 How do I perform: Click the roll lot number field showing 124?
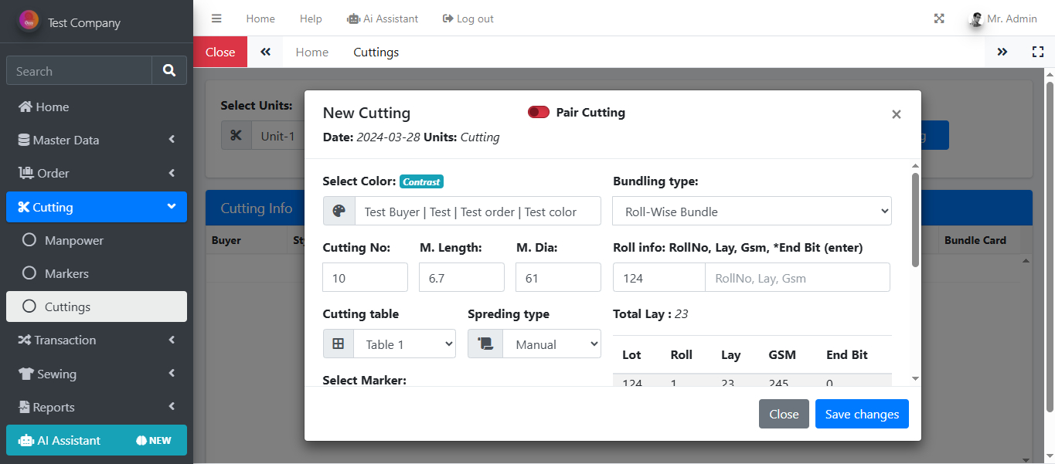point(659,278)
